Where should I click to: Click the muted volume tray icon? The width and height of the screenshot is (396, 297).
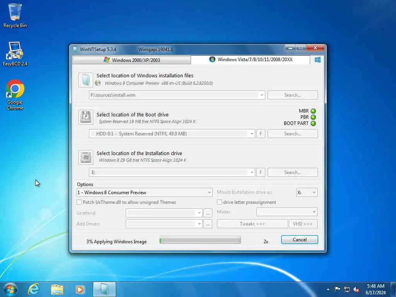(x=356, y=289)
